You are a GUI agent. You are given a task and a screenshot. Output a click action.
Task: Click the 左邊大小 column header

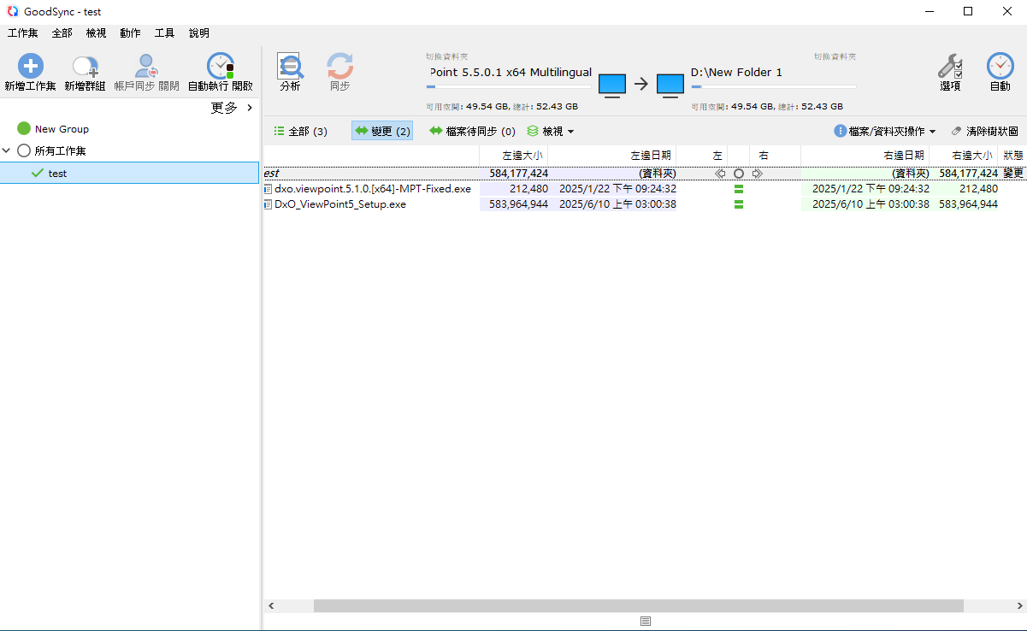[x=513, y=156]
